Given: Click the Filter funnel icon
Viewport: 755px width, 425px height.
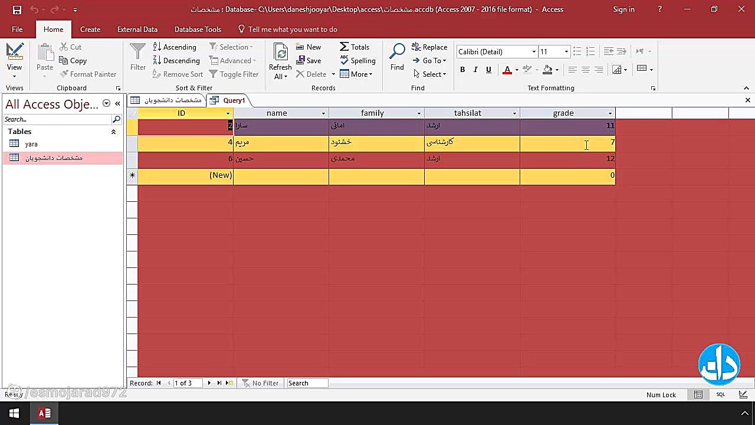Looking at the screenshot, I should [137, 52].
